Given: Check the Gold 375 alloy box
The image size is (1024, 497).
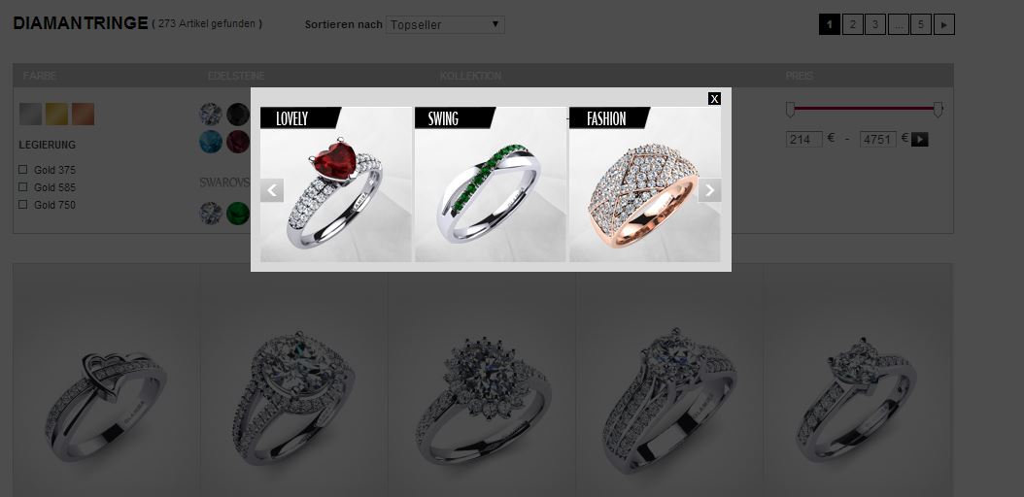Looking at the screenshot, I should (x=23, y=170).
